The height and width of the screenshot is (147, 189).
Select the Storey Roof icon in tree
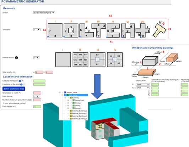click(74, 100)
